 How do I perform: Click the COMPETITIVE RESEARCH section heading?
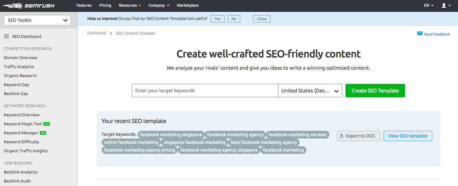(28, 49)
